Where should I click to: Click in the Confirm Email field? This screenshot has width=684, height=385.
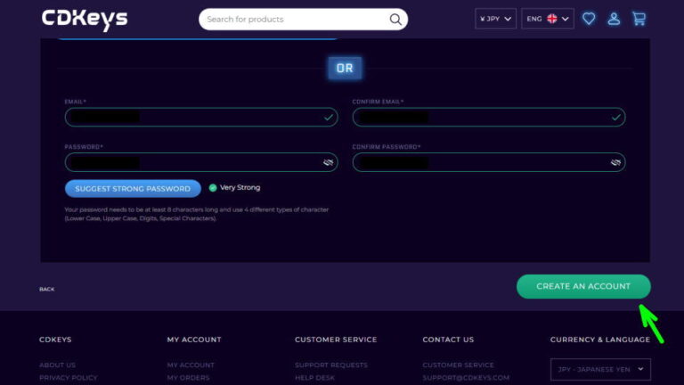coord(515,117)
